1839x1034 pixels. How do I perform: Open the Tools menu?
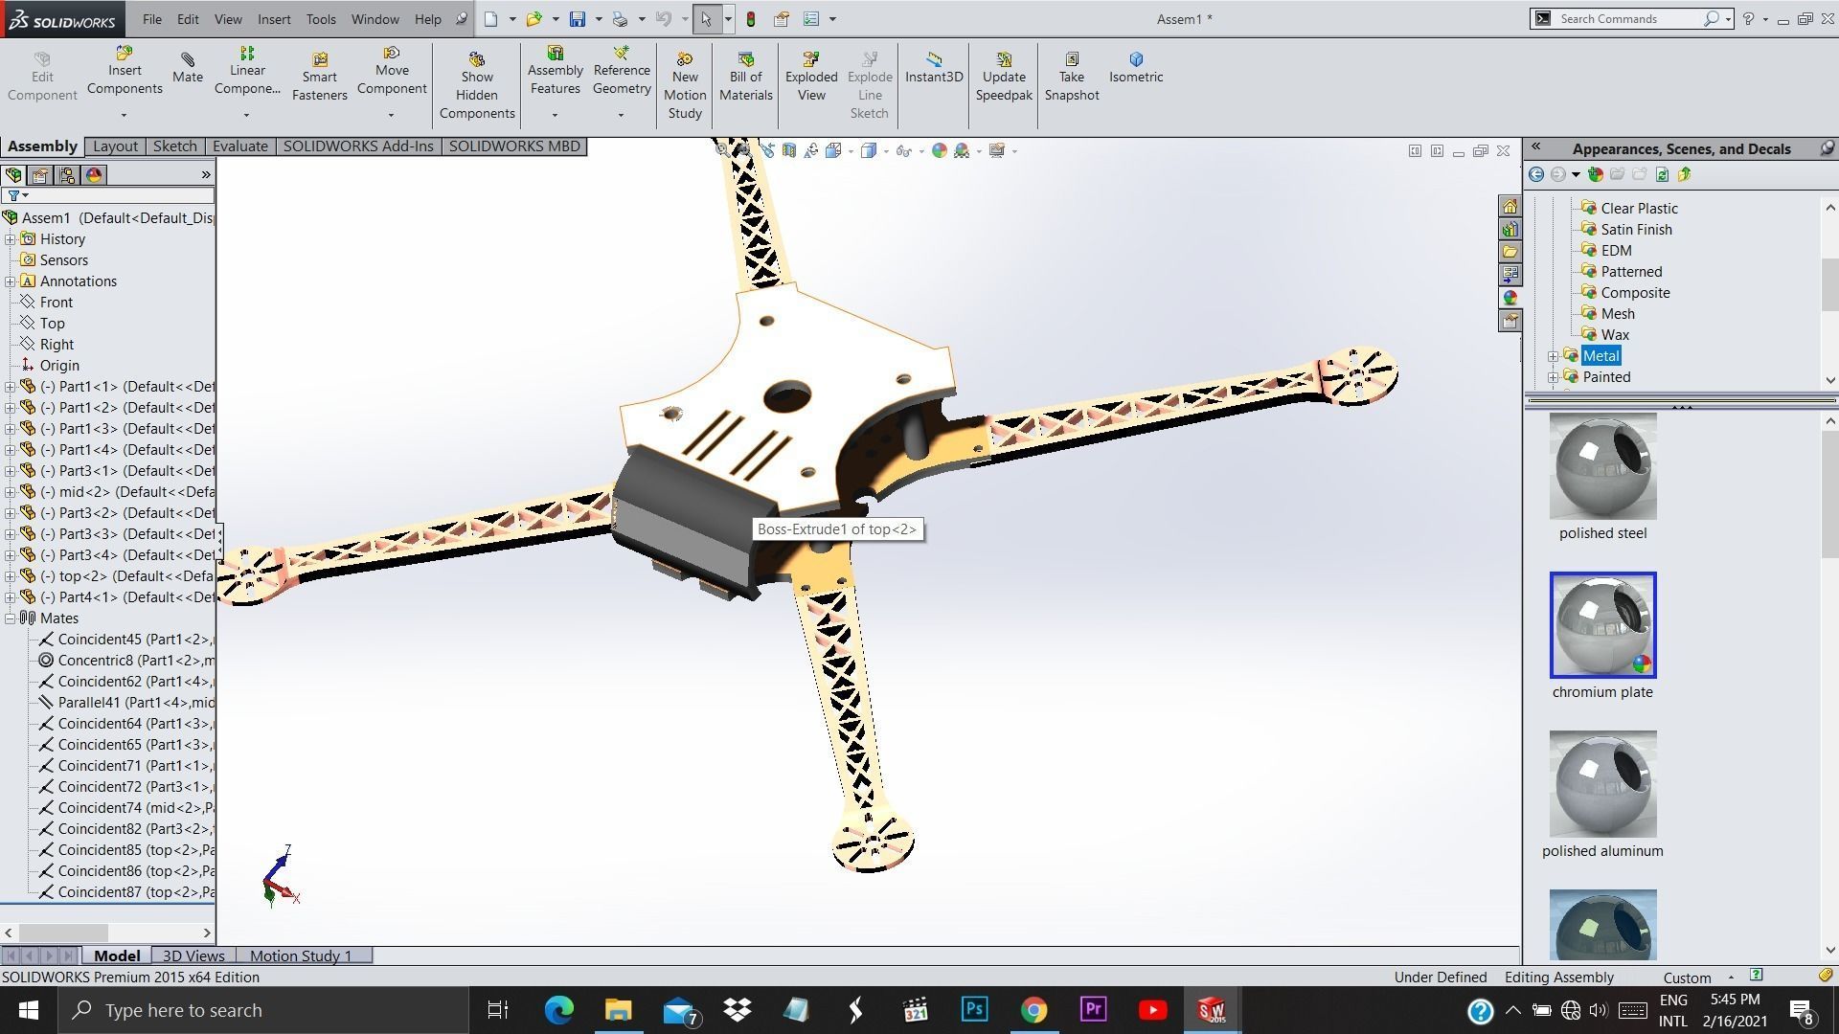321,19
